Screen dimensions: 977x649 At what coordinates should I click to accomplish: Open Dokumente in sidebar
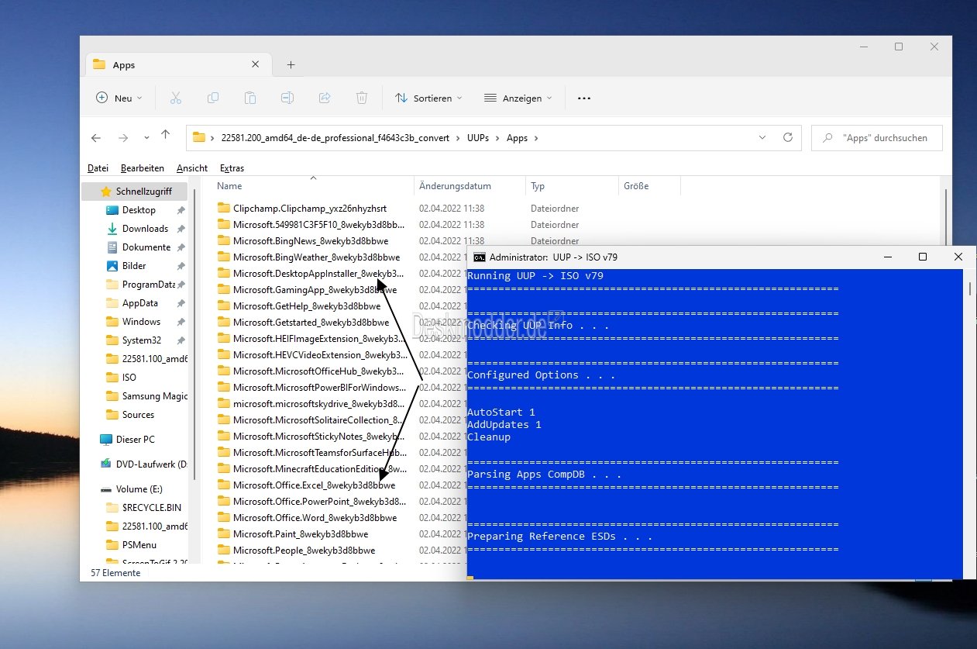(x=146, y=247)
